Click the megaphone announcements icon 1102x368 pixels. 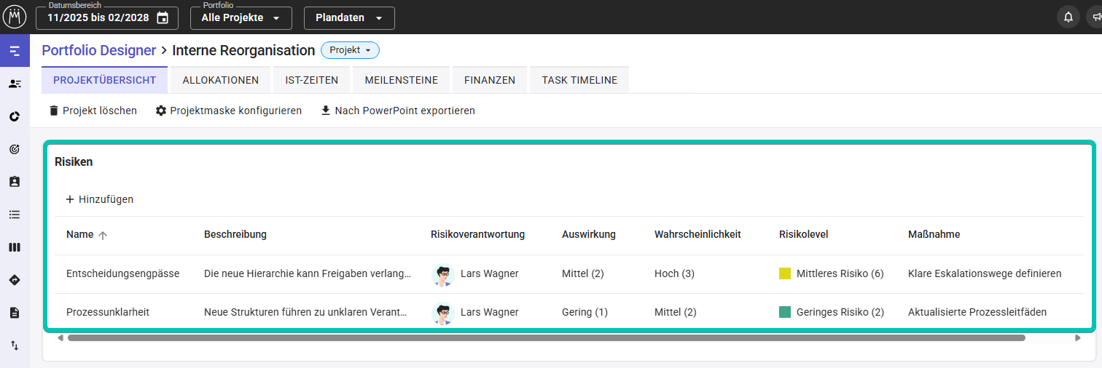[x=1095, y=17]
